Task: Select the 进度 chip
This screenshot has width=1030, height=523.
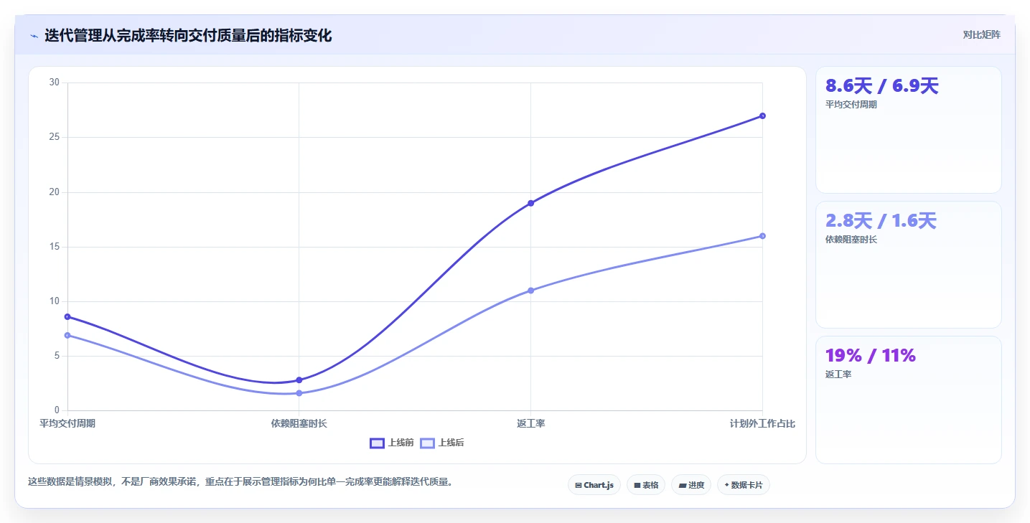Action: 691,485
